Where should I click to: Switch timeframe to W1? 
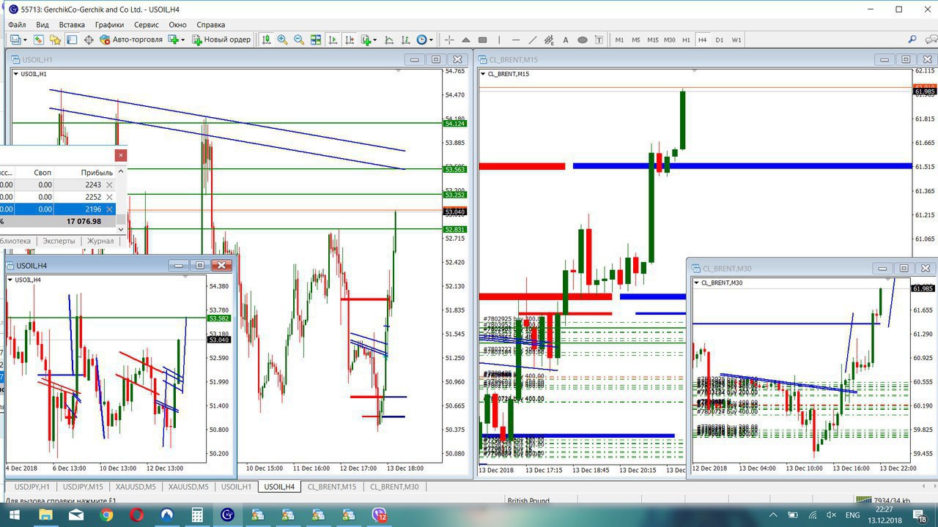pyautogui.click(x=736, y=40)
